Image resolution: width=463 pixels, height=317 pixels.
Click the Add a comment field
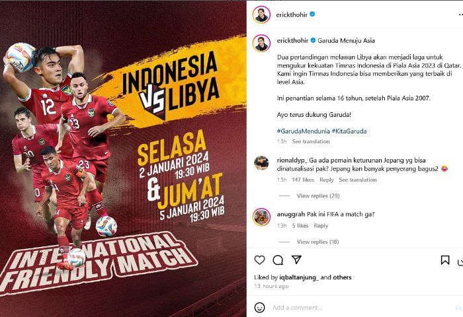[x=362, y=308]
